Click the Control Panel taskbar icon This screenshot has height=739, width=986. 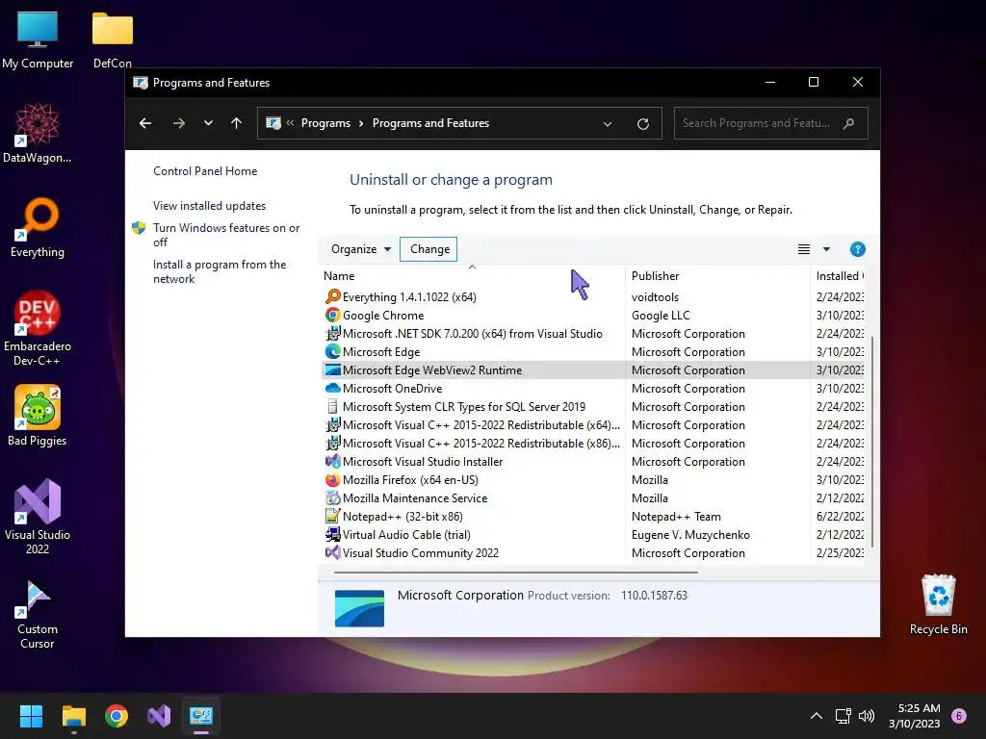point(201,716)
